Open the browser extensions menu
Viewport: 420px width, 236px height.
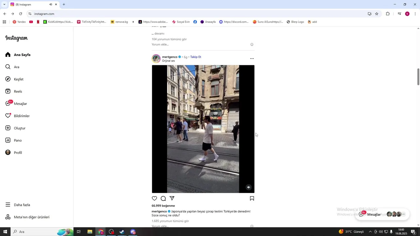click(x=388, y=14)
